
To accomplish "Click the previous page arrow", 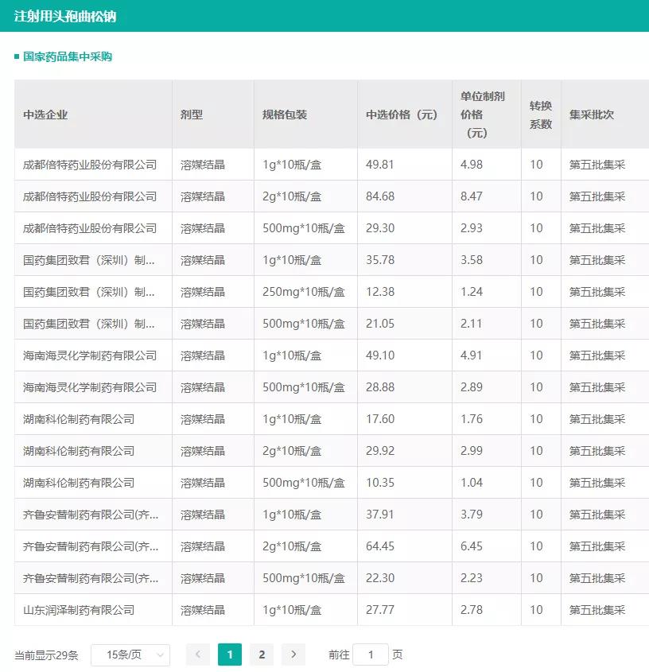I will 198,655.
